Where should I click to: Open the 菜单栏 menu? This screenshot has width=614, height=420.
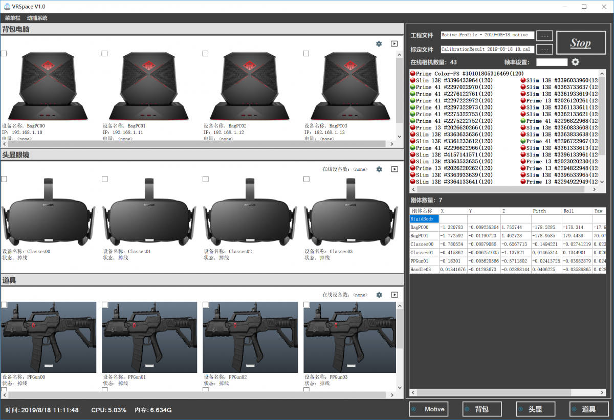point(13,18)
